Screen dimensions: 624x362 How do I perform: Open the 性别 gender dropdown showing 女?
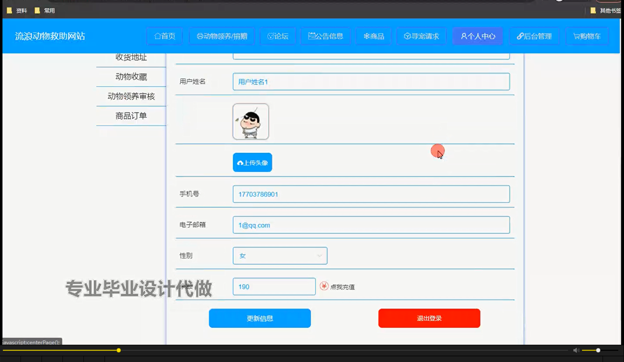point(279,255)
